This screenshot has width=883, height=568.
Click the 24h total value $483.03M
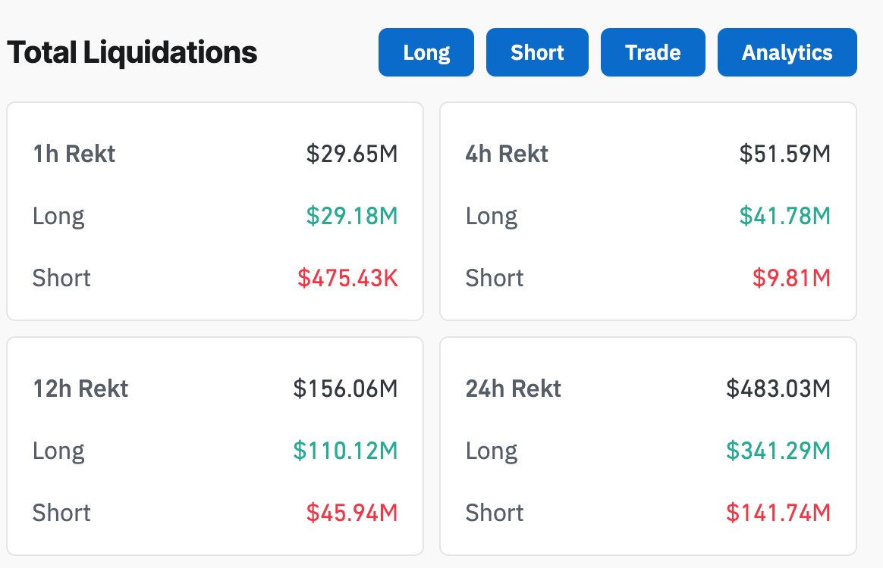[x=778, y=389]
